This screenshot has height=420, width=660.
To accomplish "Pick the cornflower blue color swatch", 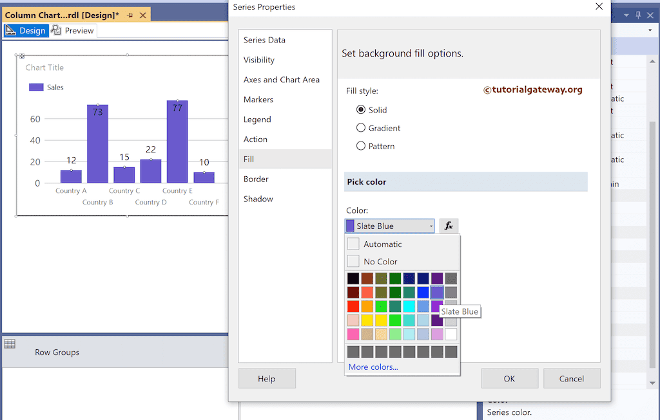I will pyautogui.click(x=423, y=306).
